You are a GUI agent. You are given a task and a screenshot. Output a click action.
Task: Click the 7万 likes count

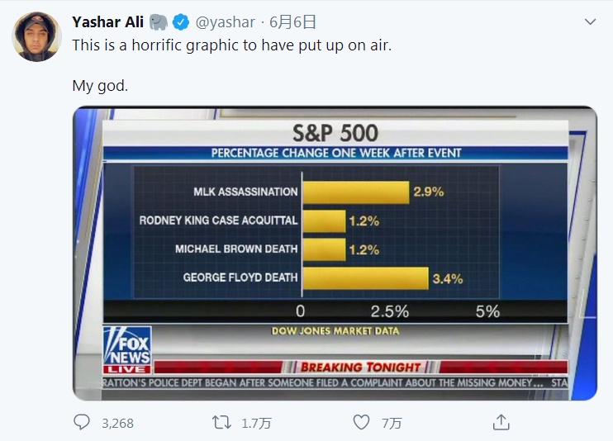(x=392, y=423)
